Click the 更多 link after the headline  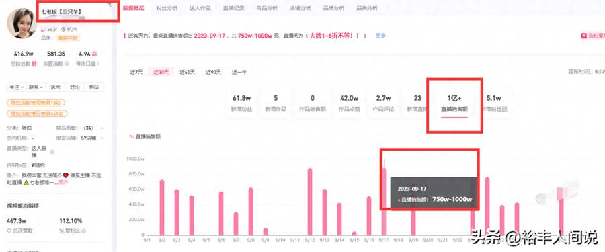pyautogui.click(x=381, y=36)
